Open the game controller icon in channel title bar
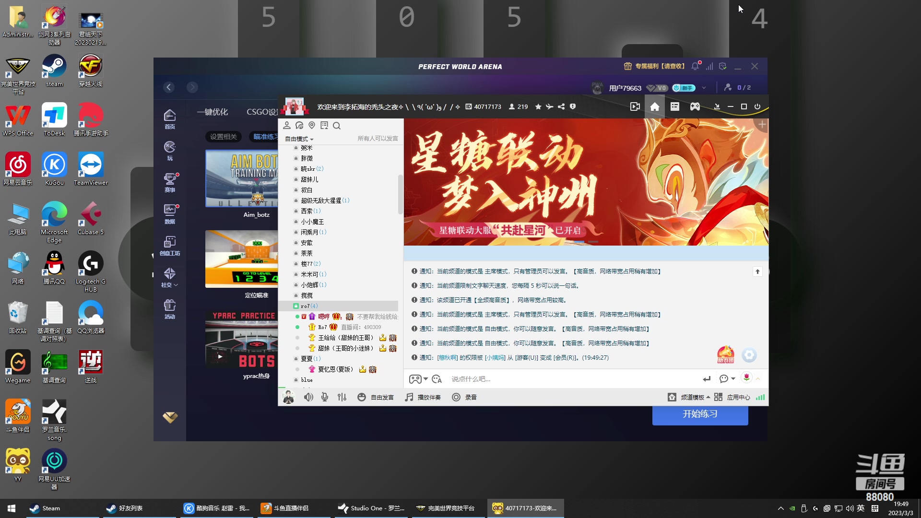 695,106
